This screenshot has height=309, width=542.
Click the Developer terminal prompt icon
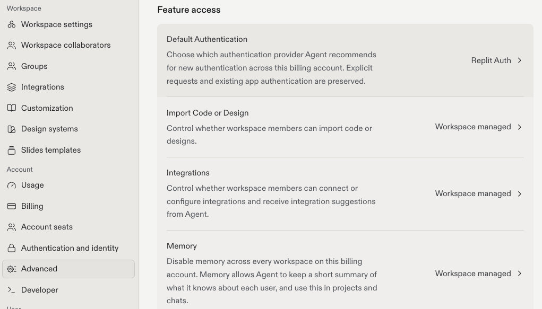click(x=11, y=290)
